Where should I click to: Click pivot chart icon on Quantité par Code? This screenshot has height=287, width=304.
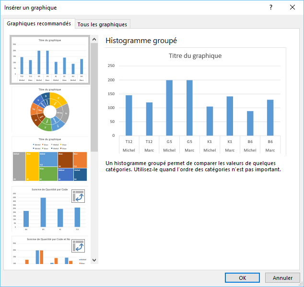point(78,197)
